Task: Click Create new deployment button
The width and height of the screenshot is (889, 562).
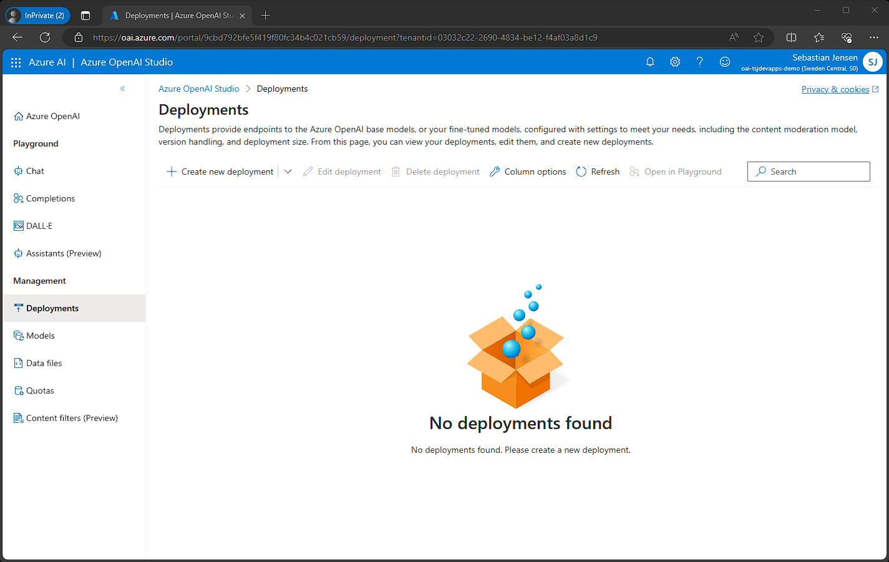Action: [220, 172]
